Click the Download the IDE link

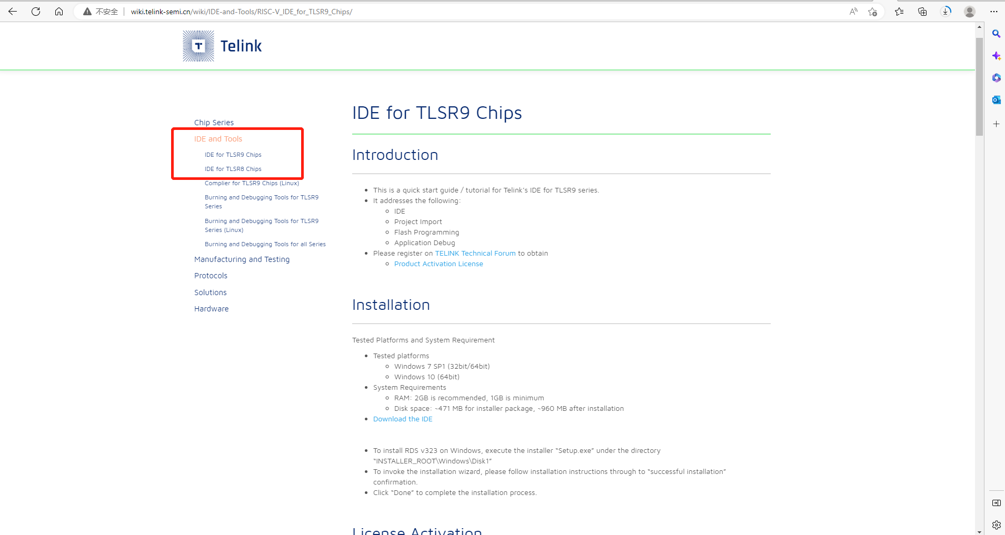[x=402, y=418]
